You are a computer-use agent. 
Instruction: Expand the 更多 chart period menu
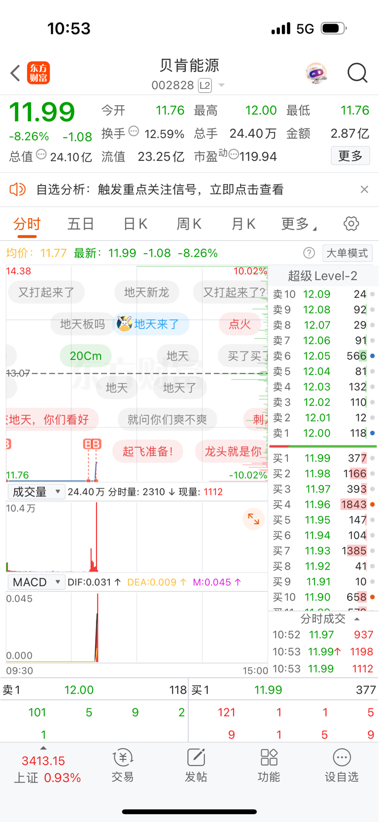299,224
